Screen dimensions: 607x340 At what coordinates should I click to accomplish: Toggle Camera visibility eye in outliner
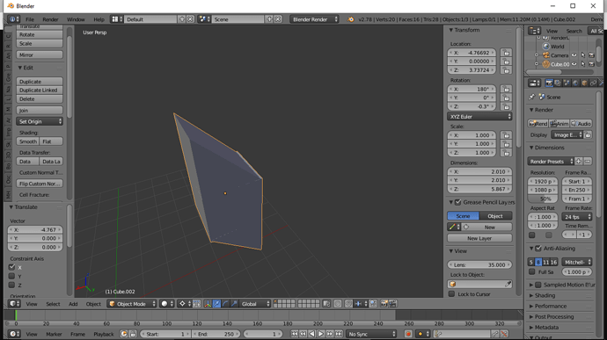tap(574, 55)
